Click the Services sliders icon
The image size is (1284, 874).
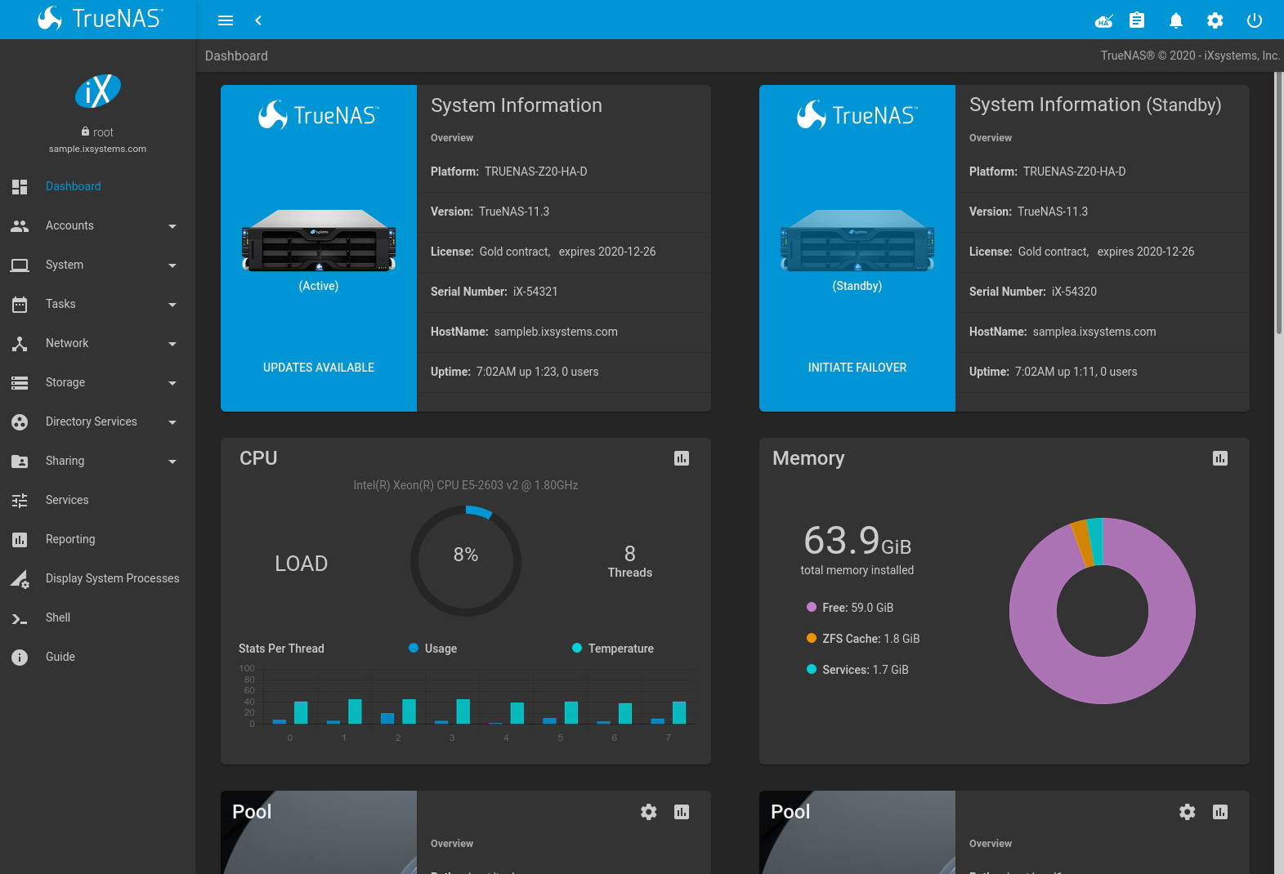[x=20, y=500]
